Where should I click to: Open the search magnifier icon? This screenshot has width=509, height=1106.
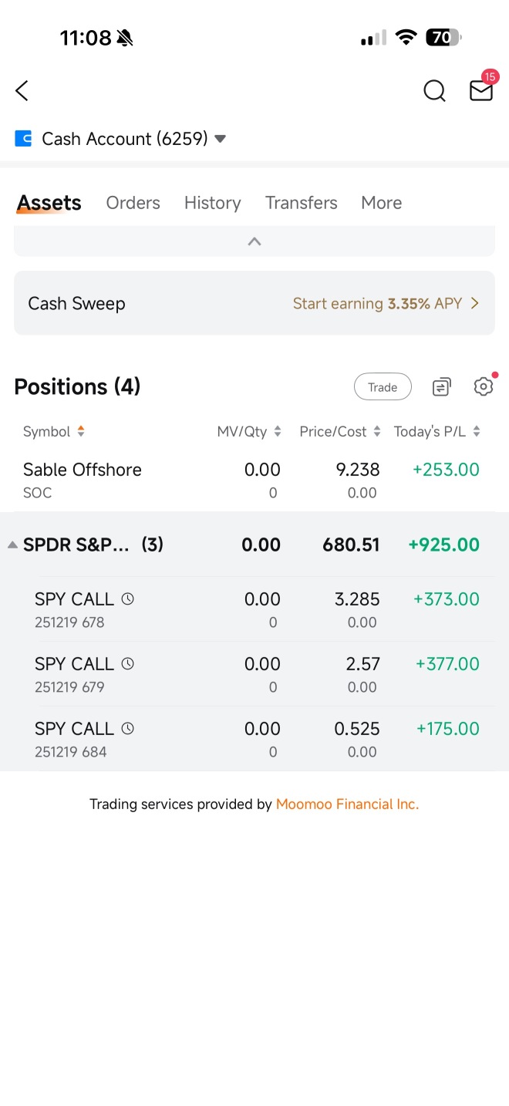[435, 91]
